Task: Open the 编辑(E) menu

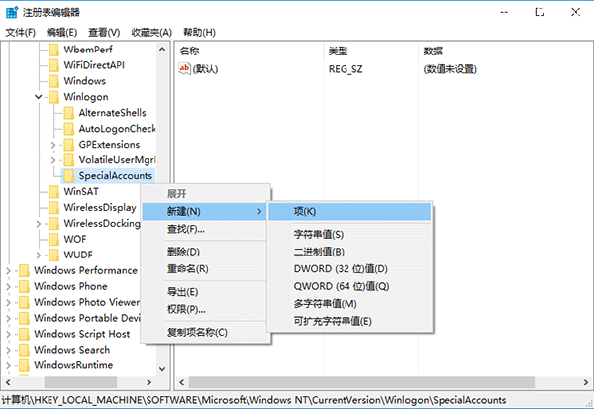Action: point(61,33)
